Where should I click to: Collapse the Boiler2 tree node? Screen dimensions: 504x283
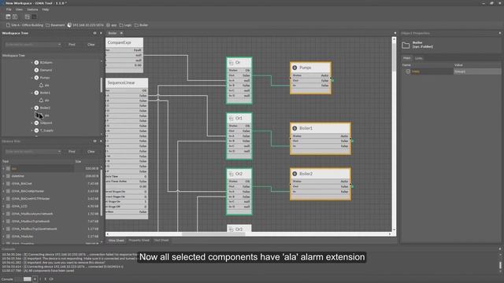(32, 108)
